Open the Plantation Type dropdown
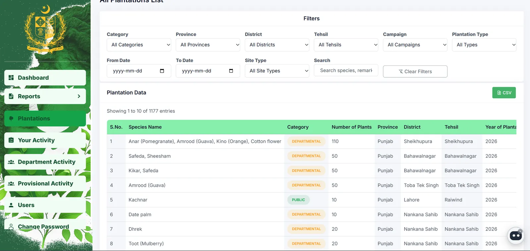Viewport: 530px width, 251px height. (x=484, y=45)
